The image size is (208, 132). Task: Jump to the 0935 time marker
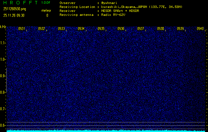(x=101, y=29)
